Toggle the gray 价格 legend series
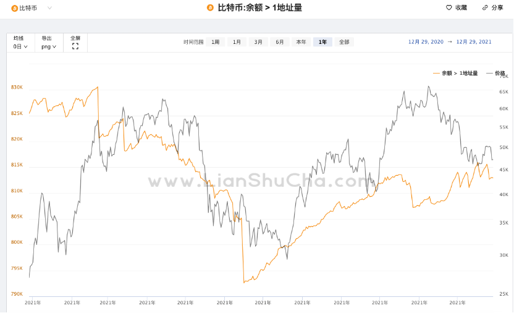Image resolution: width=514 pixels, height=313 pixels. (495, 73)
